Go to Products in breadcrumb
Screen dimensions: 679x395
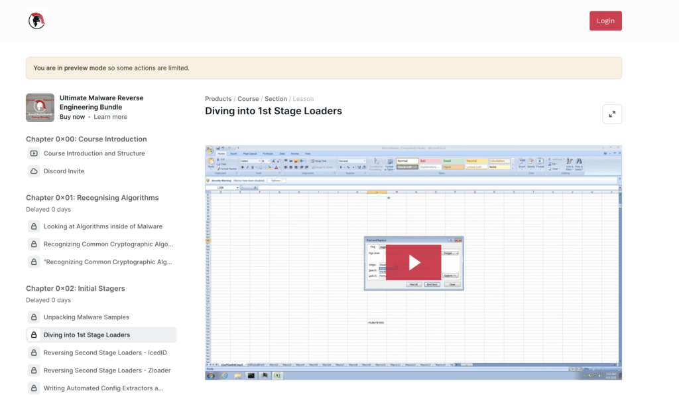pyautogui.click(x=218, y=99)
